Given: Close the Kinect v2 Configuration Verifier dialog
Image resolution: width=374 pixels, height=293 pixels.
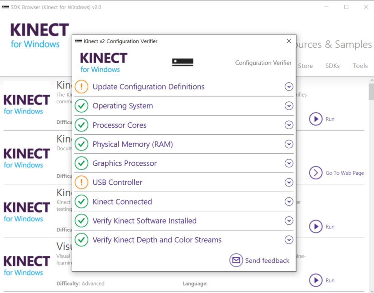Looking at the screenshot, I should click(289, 41).
